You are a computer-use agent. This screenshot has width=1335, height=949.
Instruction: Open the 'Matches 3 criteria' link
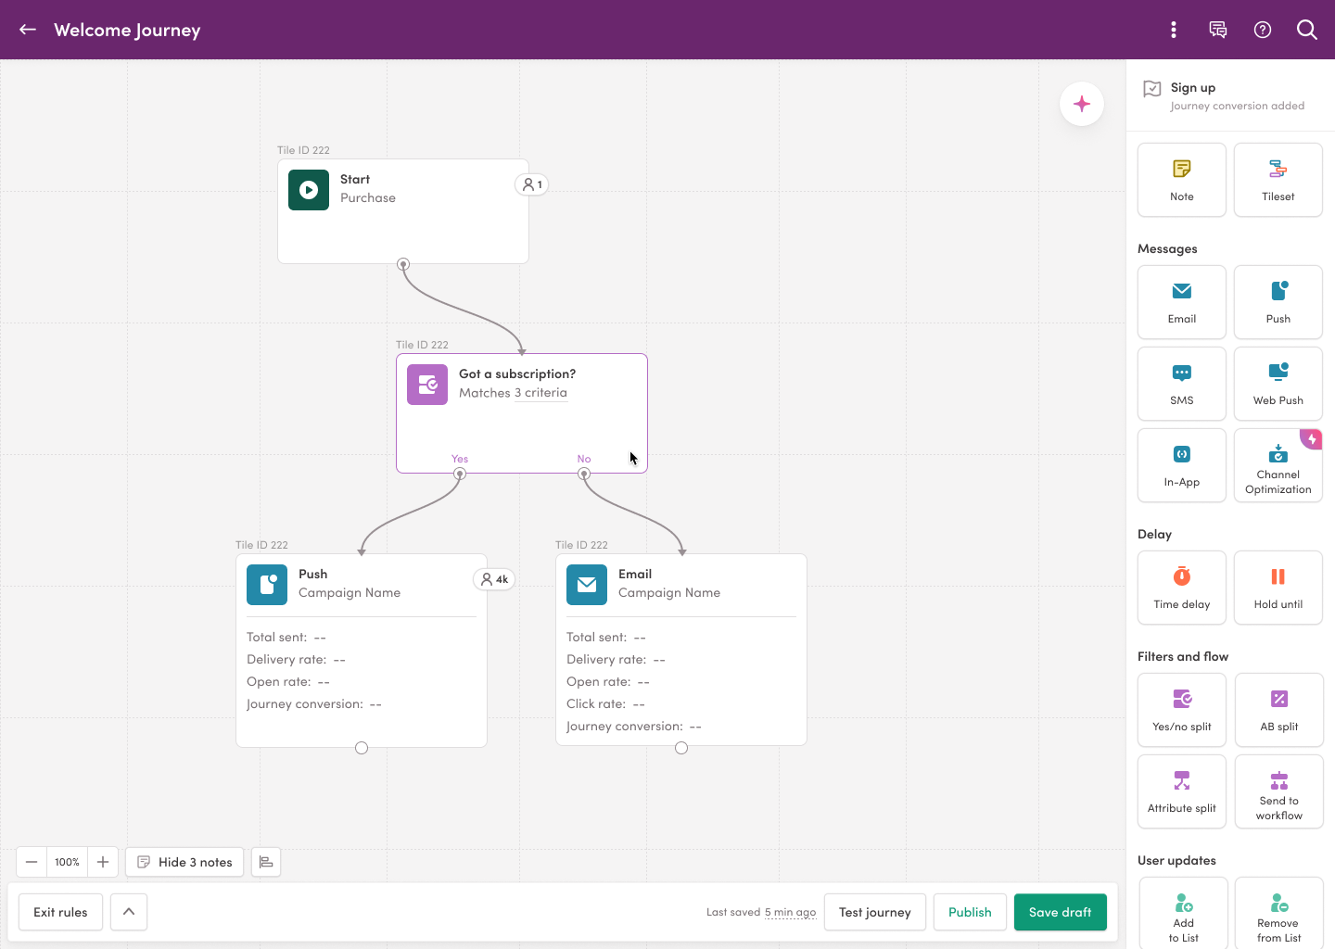[513, 393]
